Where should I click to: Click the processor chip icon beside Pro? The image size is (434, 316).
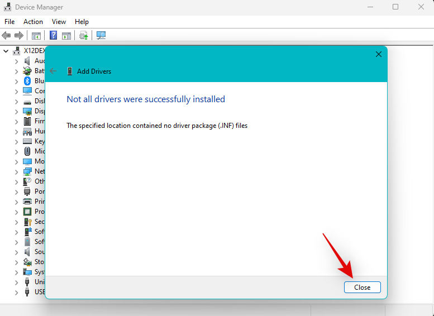(27, 212)
